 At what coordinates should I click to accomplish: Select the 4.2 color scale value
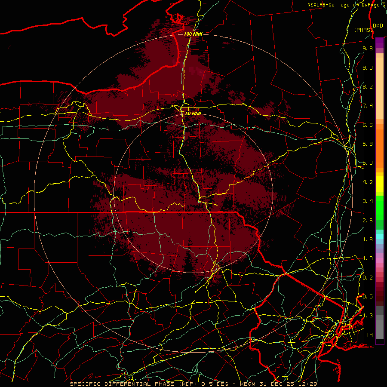[368, 182]
